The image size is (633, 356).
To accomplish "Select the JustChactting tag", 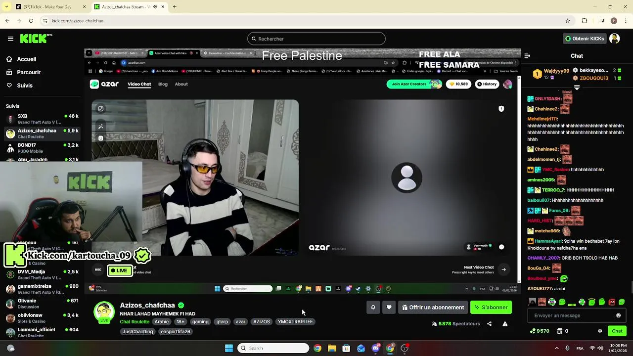I will tap(137, 331).
